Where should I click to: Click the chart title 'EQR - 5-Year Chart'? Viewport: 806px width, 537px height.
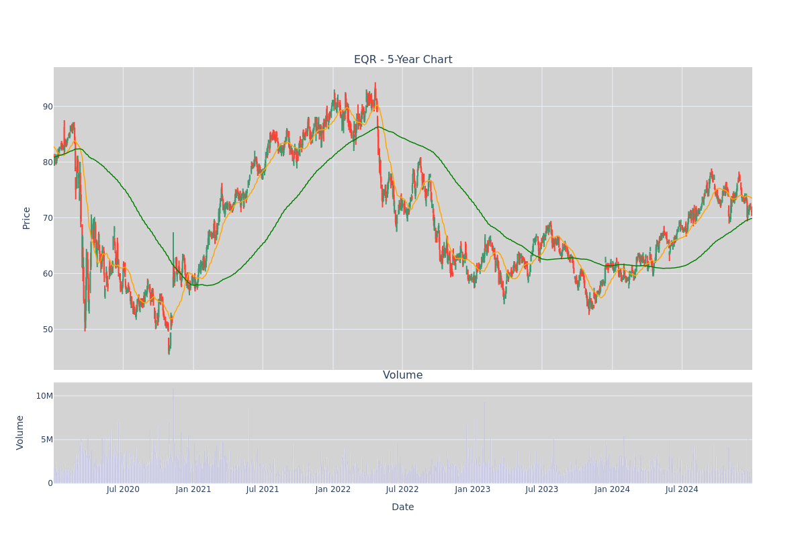(x=403, y=60)
